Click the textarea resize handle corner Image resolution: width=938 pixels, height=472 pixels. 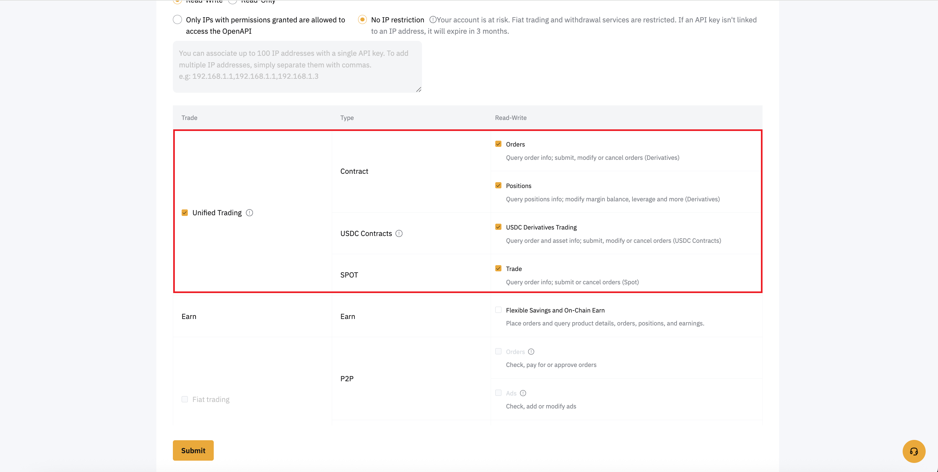tap(419, 89)
